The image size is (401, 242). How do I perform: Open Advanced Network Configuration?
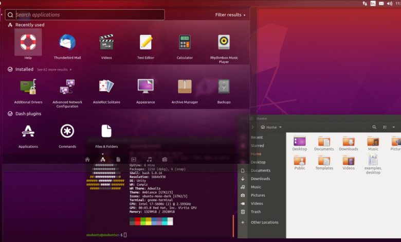pos(67,87)
